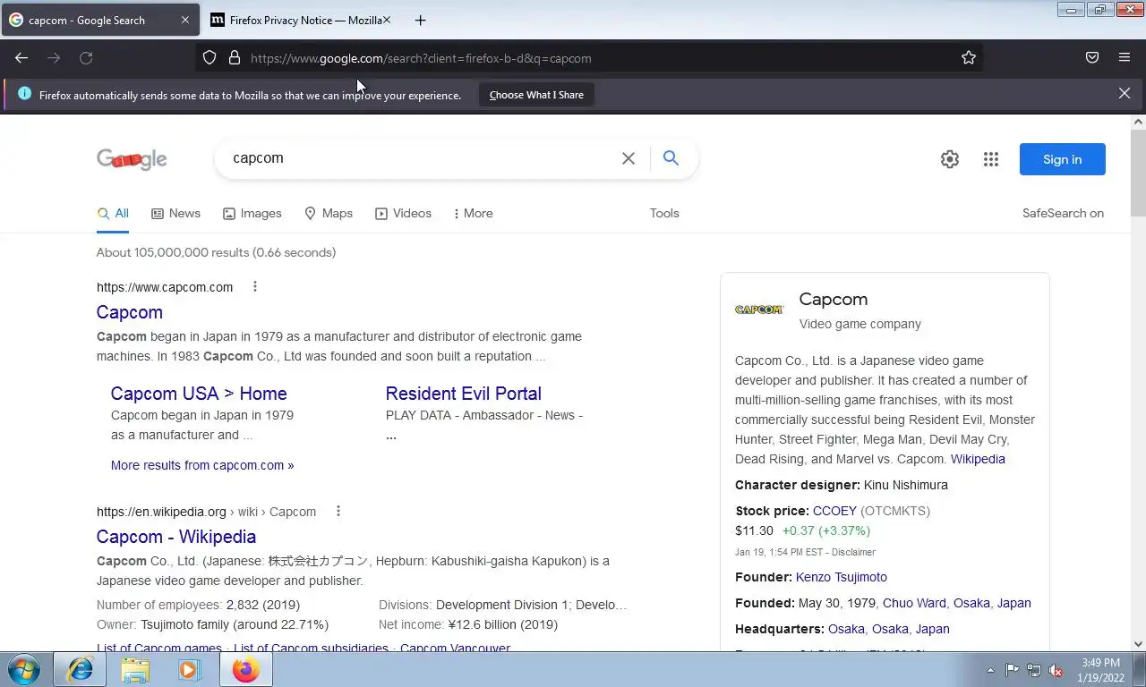The image size is (1146, 687).
Task: Open the Resident Evil Portal sitelink
Action: point(464,394)
